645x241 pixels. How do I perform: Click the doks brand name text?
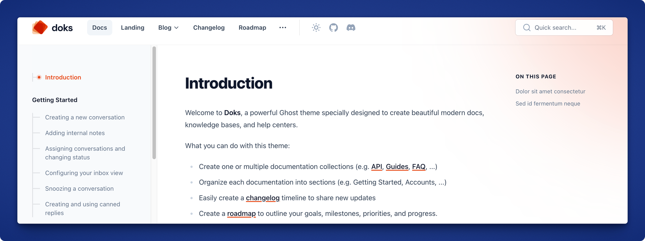point(62,28)
